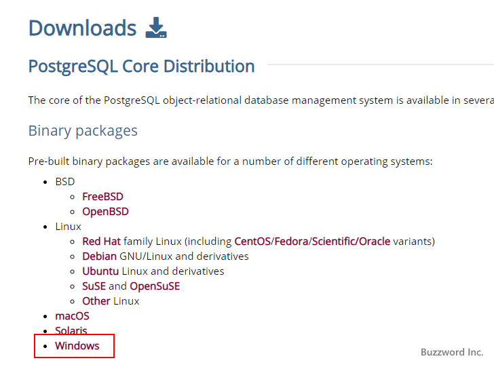Open the Fedora link
Screen dimensions: 494x365
291,242
